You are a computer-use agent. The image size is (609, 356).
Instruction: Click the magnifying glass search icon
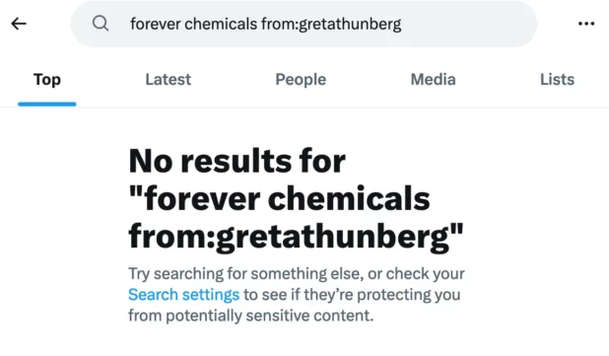pyautogui.click(x=101, y=24)
